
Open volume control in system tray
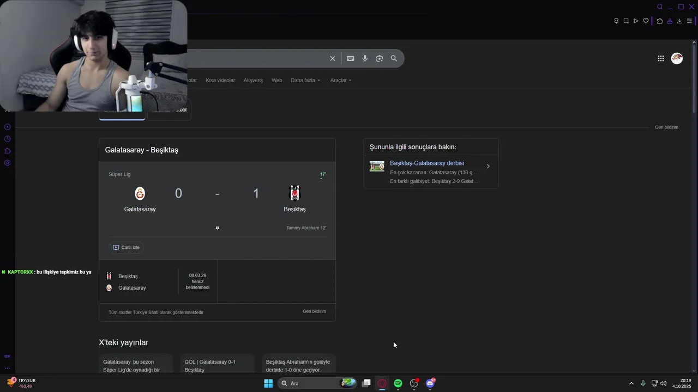click(664, 383)
